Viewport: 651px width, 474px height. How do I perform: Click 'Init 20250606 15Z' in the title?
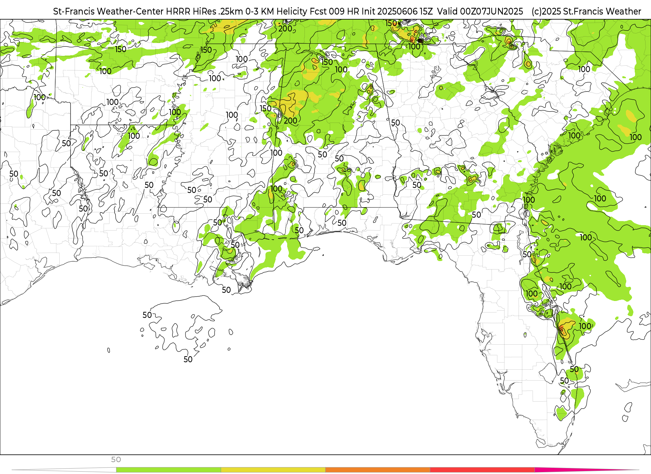pos(397,11)
